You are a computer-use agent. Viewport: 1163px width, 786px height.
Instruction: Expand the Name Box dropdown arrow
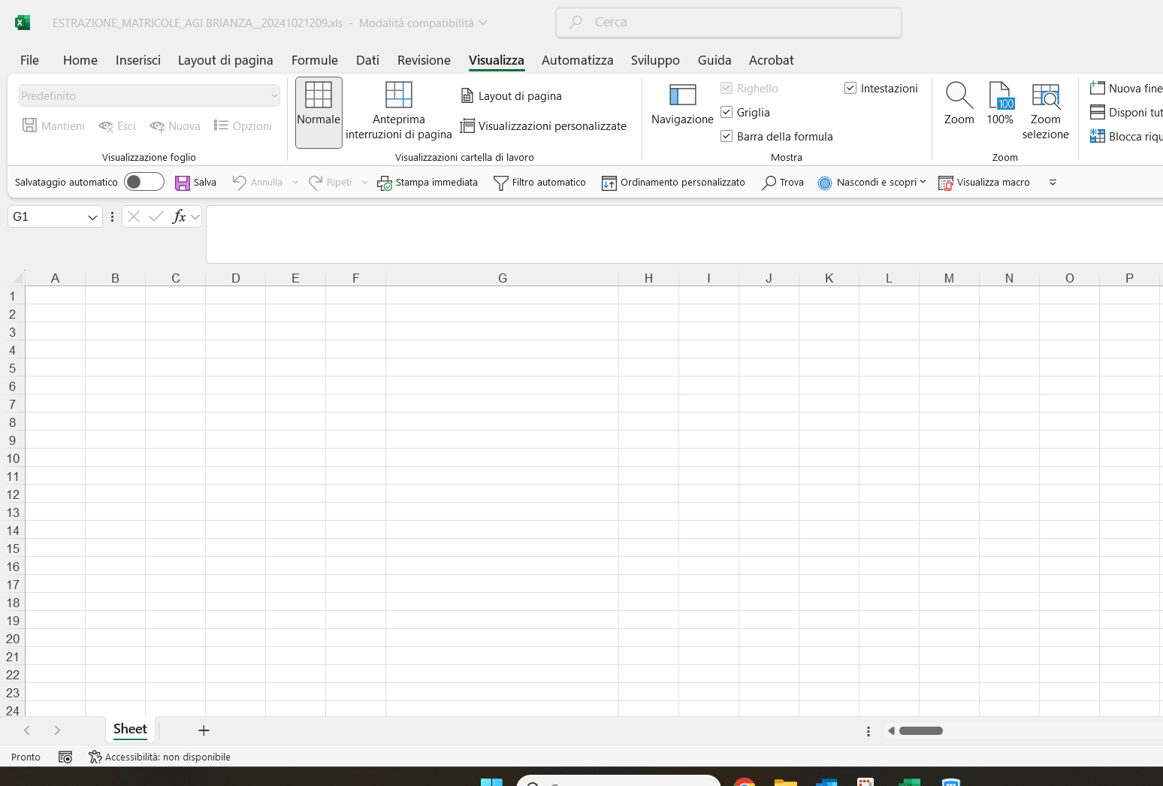92,217
